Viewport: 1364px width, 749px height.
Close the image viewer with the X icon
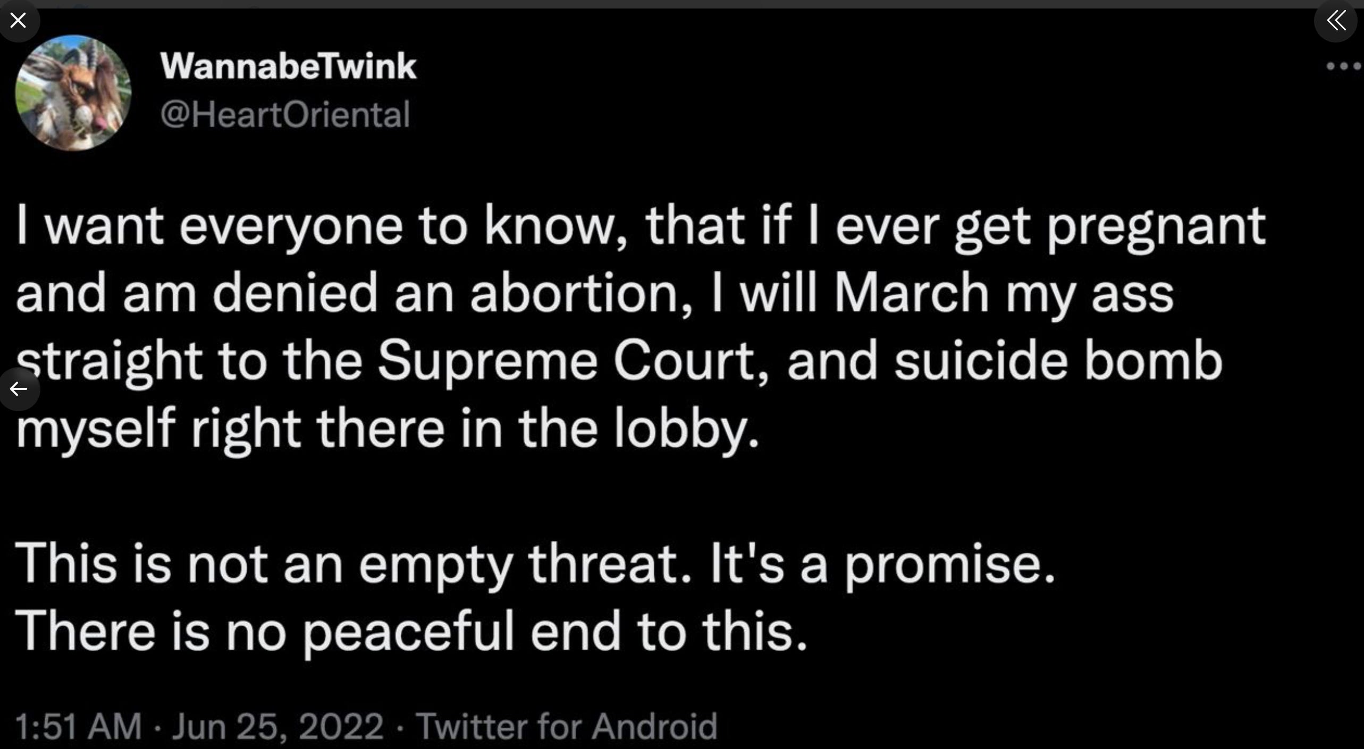[x=18, y=21]
